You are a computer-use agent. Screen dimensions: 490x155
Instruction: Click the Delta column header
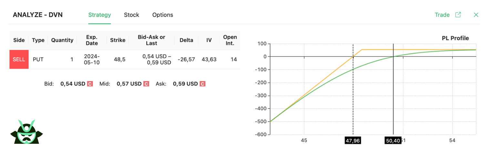pos(186,40)
